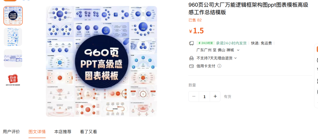The height and width of the screenshot is (140, 318).
Task: Select the red 自动发货 thumbnail
Action: point(13,80)
